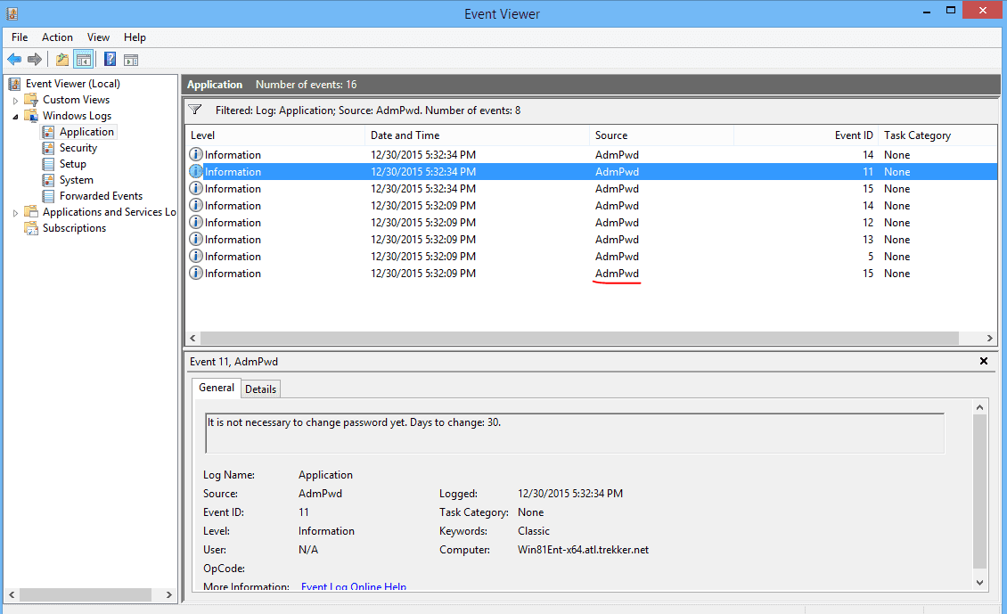Close the Event 11 preview pane
Screen dimensions: 1007x614
click(983, 361)
